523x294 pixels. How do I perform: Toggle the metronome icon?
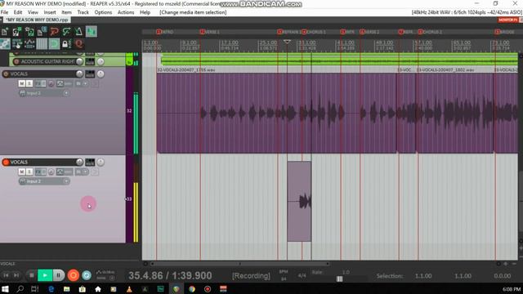click(78, 32)
